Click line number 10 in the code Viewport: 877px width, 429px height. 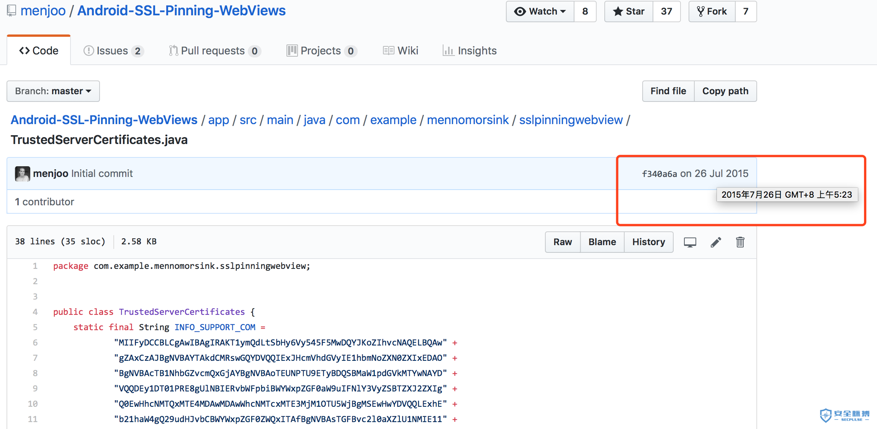(33, 404)
